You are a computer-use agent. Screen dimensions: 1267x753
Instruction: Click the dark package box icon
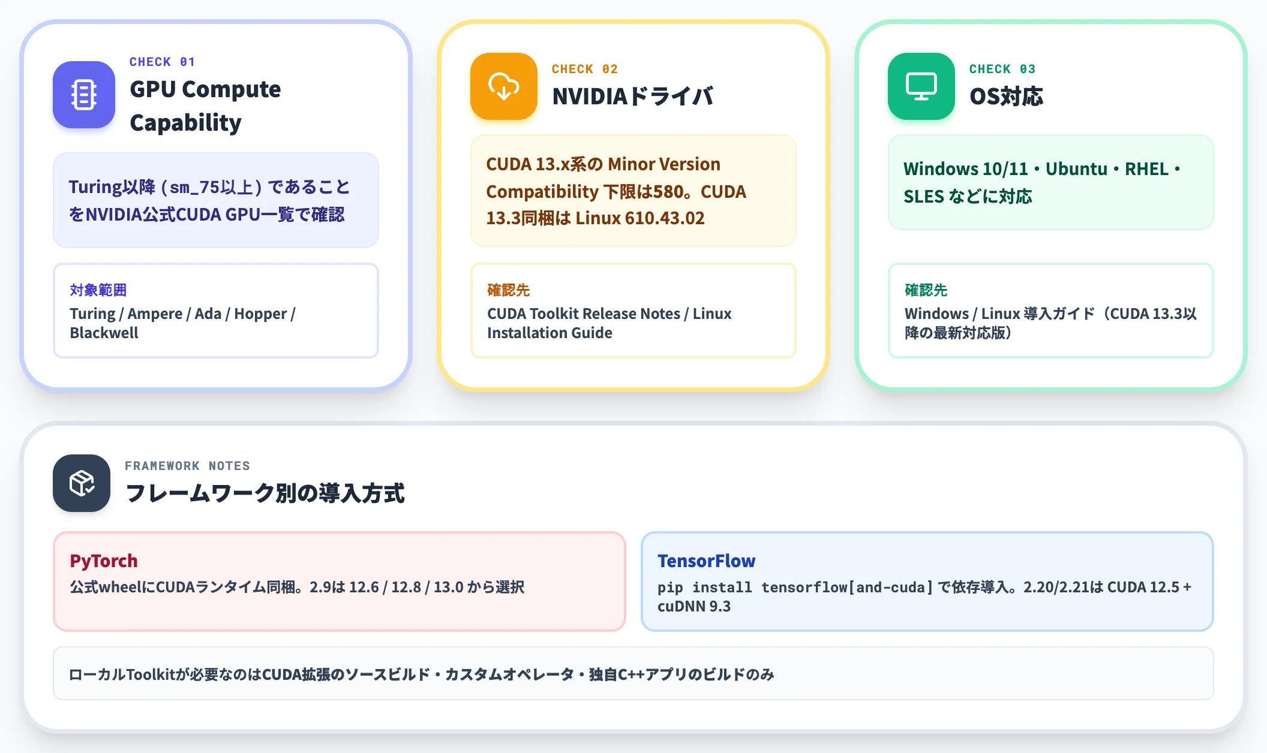click(82, 483)
